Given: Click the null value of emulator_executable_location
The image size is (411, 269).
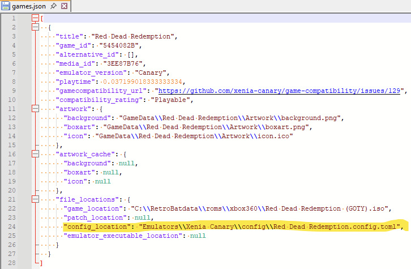Looking at the screenshot, I should pos(198,236).
